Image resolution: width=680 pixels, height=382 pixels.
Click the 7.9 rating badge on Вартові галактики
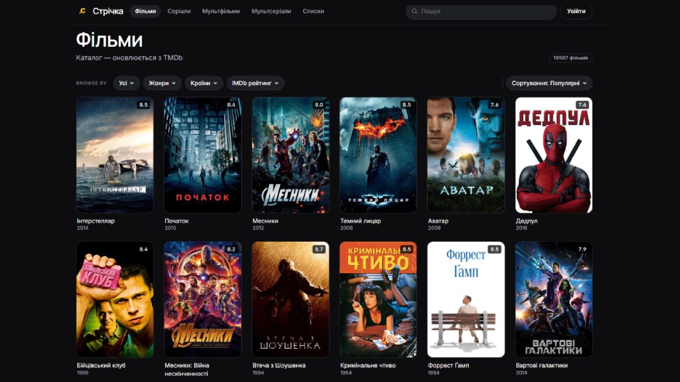(582, 249)
